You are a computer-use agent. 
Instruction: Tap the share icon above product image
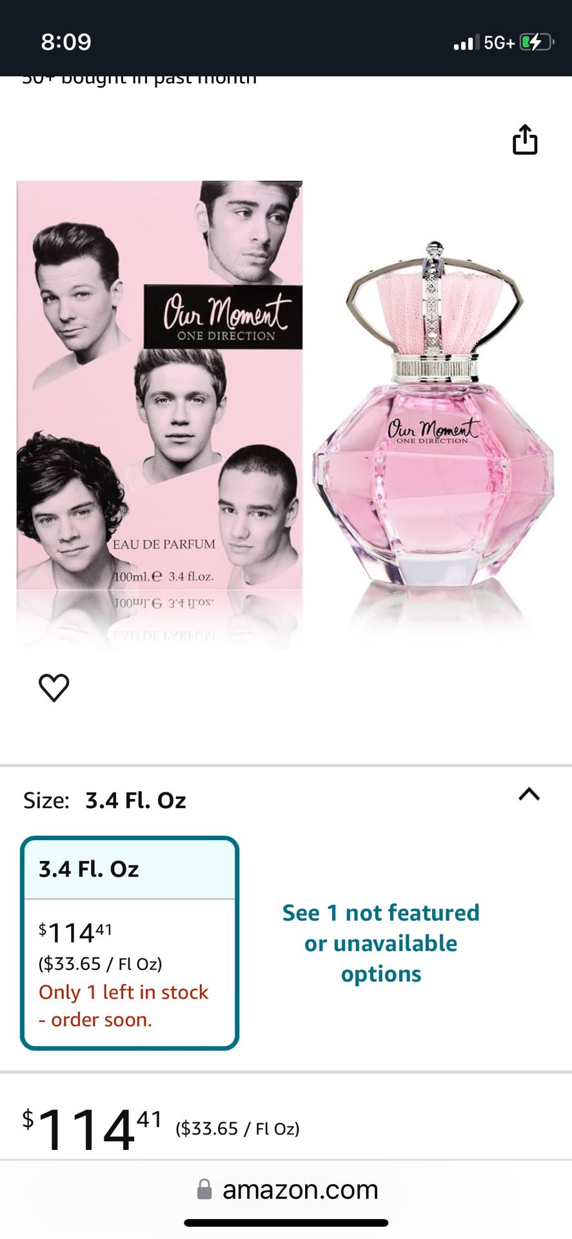[525, 139]
